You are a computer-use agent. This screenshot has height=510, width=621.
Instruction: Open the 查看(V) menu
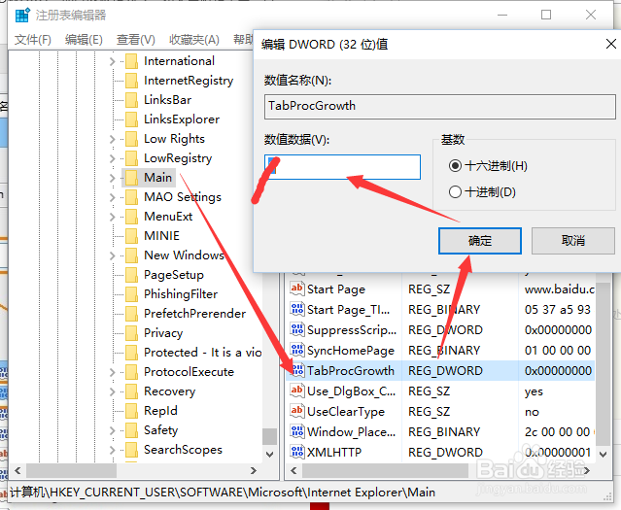coord(135,40)
